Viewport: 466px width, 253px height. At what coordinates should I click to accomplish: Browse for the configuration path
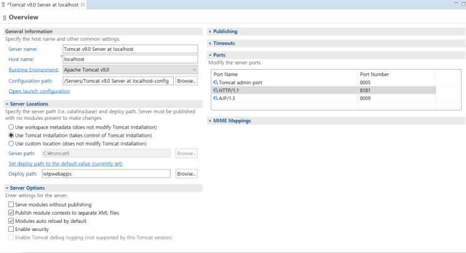[186, 81]
